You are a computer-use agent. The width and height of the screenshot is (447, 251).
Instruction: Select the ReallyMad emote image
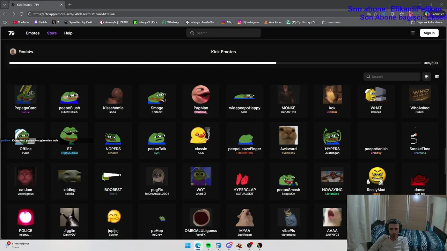click(x=377, y=176)
